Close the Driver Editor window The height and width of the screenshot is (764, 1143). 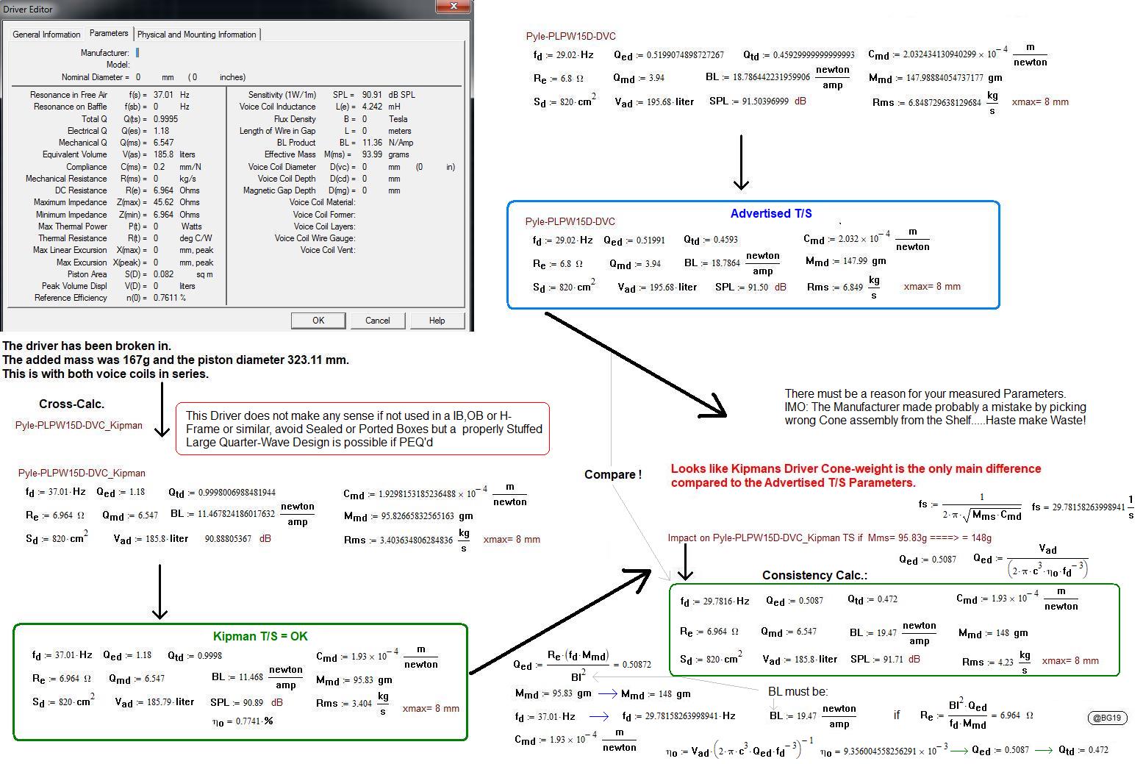point(454,6)
